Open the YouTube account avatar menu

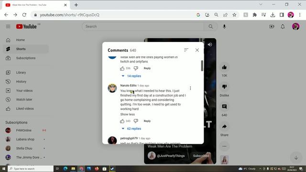pos(295,26)
